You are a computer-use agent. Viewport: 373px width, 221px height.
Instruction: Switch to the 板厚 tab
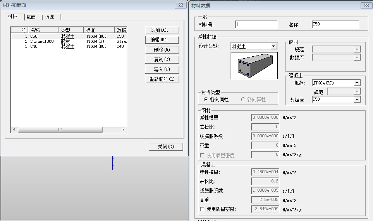50,17
